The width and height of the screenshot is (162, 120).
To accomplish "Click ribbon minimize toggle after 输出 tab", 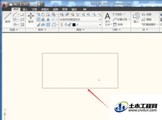I will coord(85,9).
